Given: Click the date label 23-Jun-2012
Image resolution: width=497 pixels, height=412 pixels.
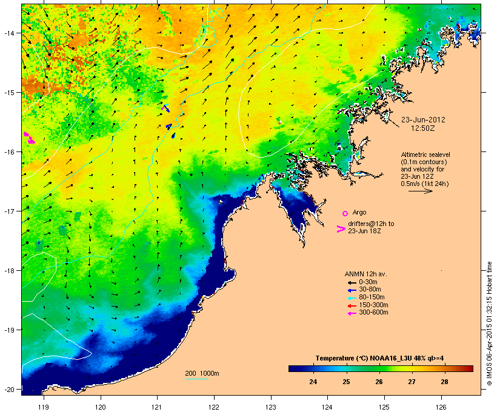Looking at the screenshot, I should [423, 120].
